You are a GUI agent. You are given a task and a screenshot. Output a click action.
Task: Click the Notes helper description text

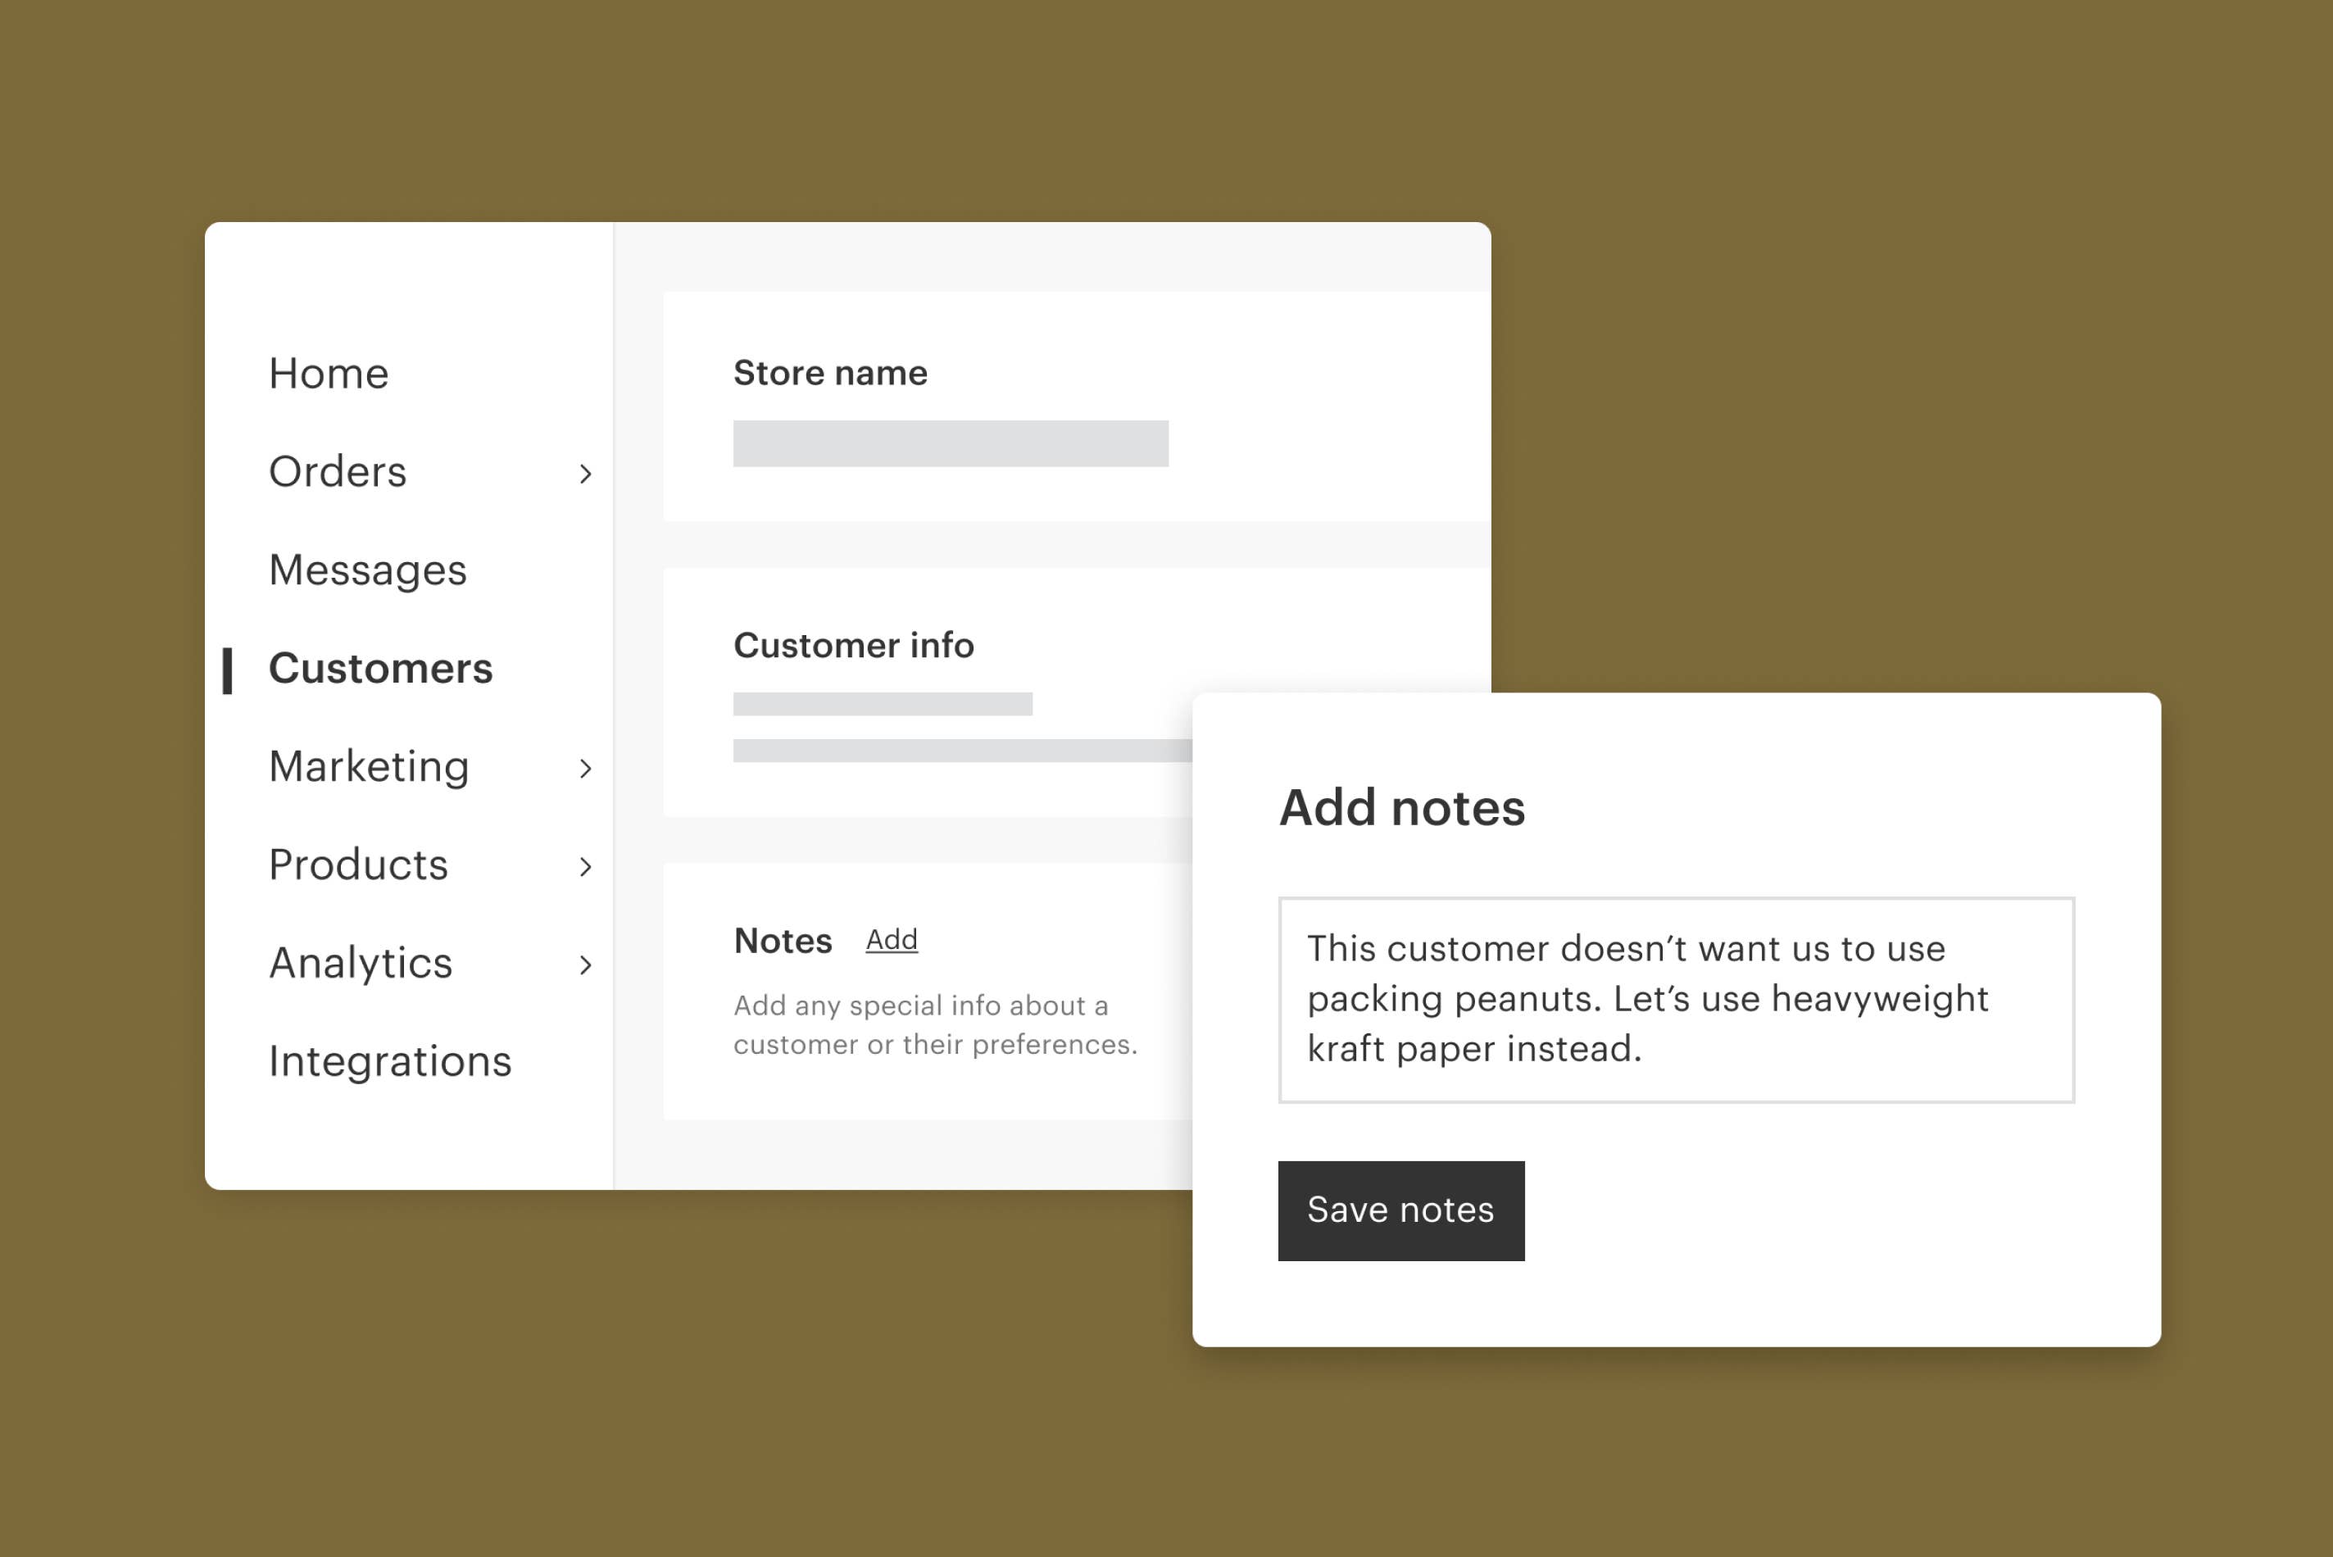point(935,1025)
